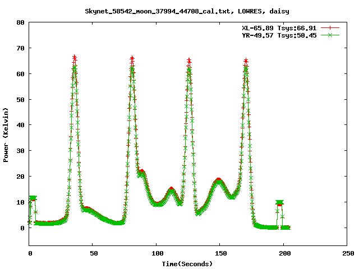Click the green YR legend line sample
The height and width of the screenshot is (269, 359).
330,35
